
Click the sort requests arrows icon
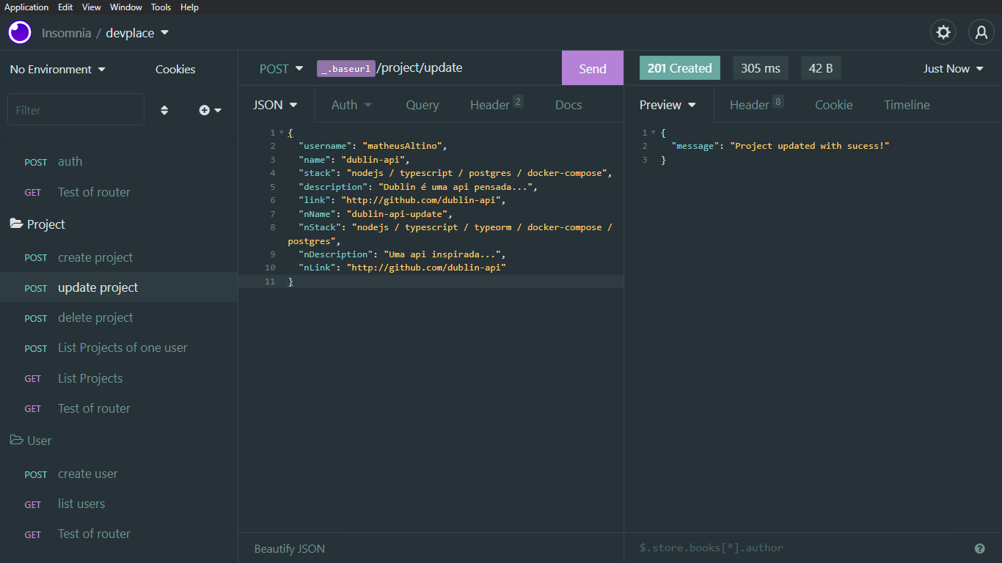164,110
